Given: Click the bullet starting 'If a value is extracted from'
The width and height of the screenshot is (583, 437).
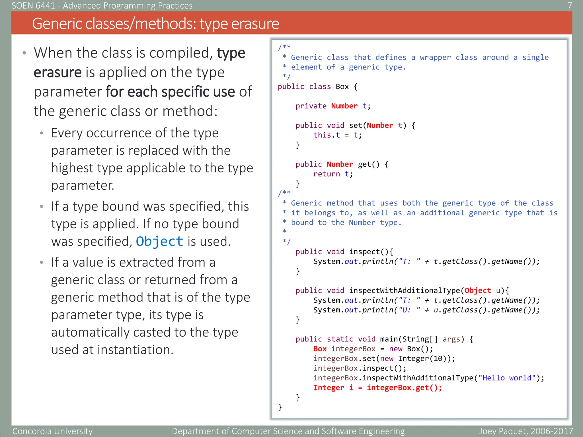Looking at the screenshot, I should click(151, 306).
